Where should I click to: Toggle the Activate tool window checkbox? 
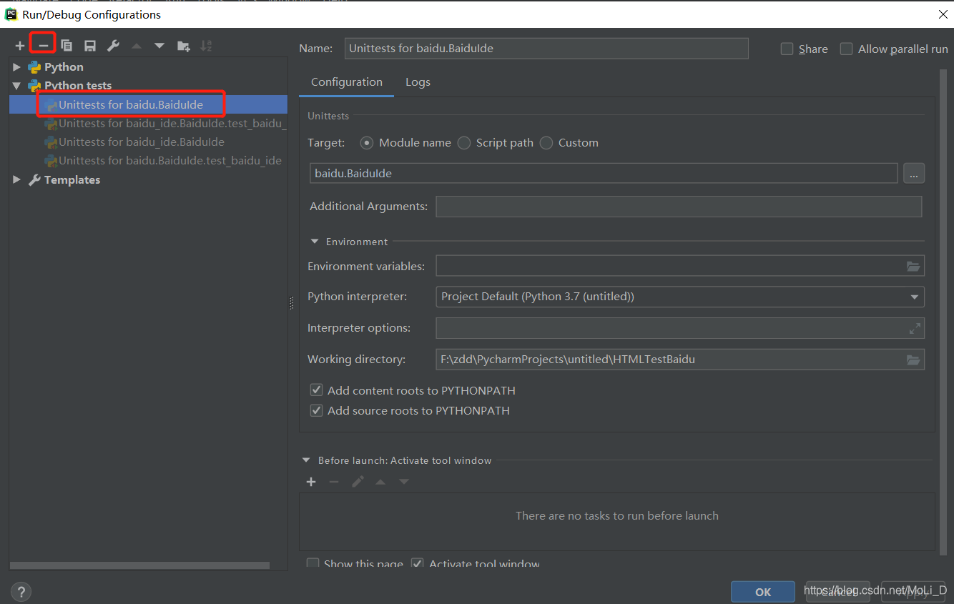point(418,563)
